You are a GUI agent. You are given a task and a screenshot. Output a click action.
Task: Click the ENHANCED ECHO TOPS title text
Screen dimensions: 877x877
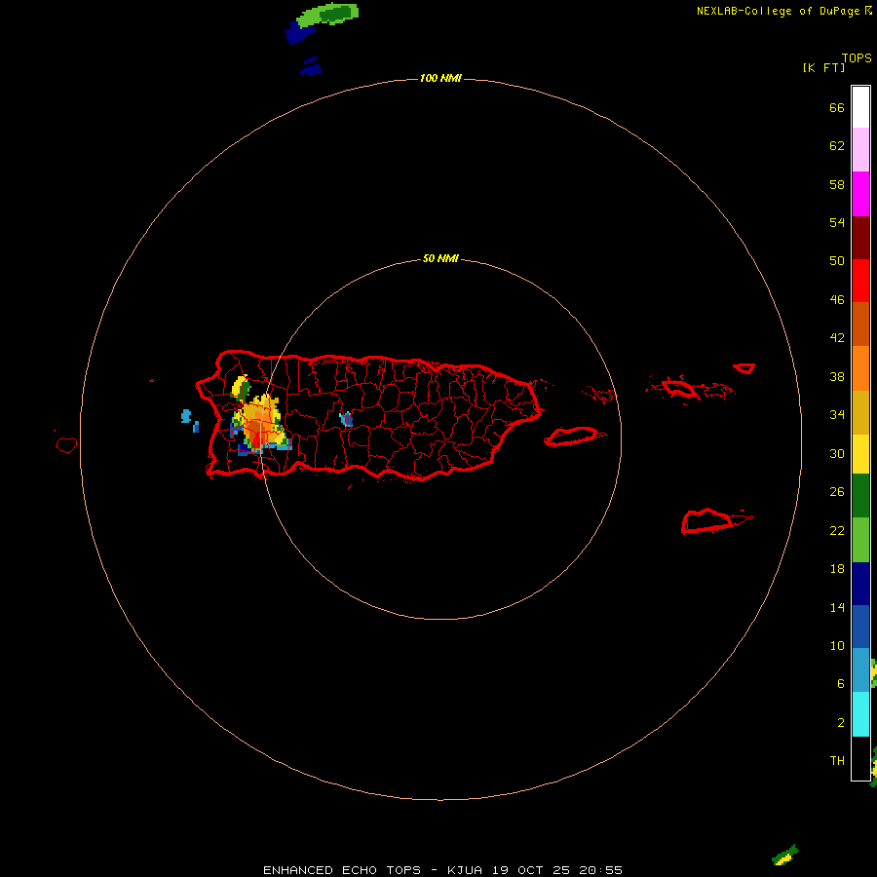coord(342,870)
